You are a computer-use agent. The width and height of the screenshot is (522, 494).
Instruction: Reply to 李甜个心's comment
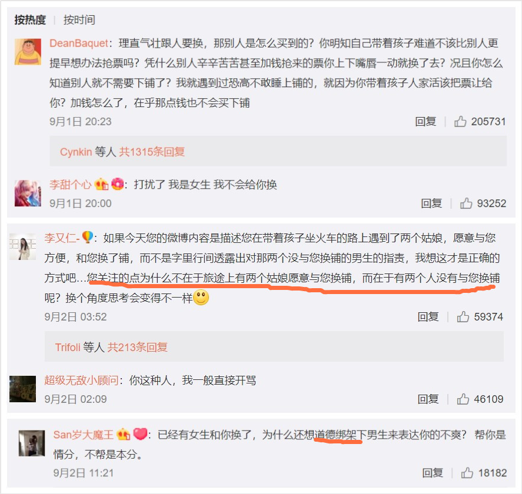pyautogui.click(x=431, y=203)
